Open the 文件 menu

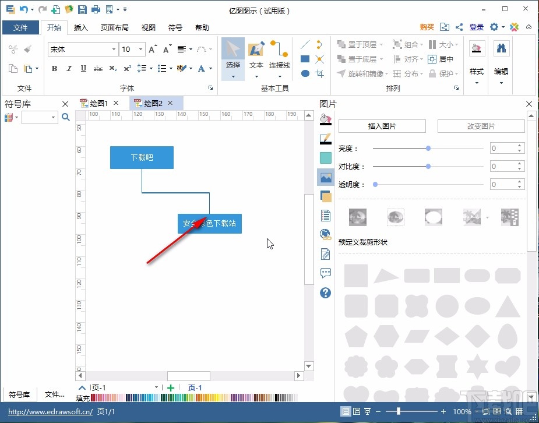[20, 27]
